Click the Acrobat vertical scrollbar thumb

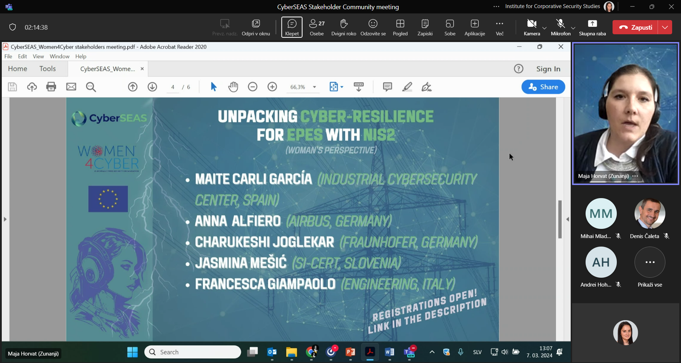pos(560,219)
